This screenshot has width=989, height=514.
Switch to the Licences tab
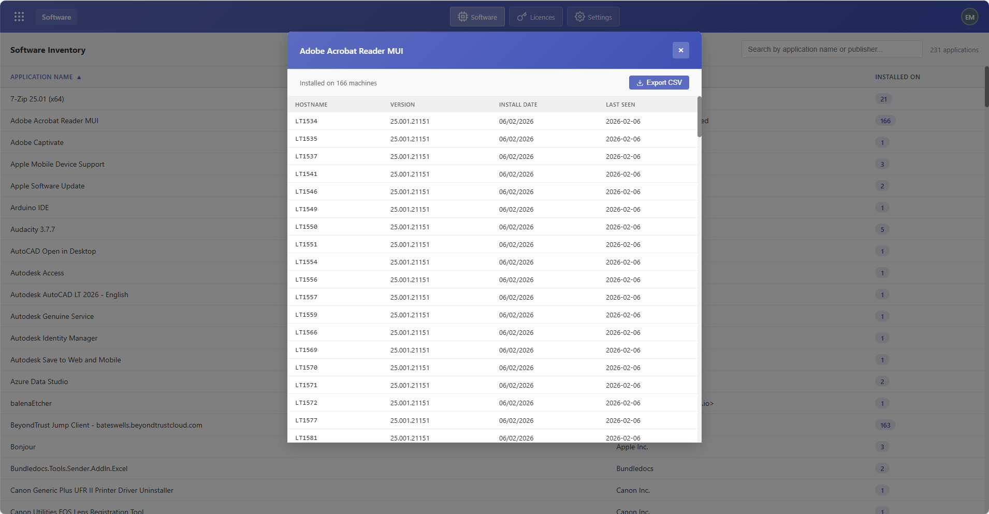pyautogui.click(x=535, y=17)
